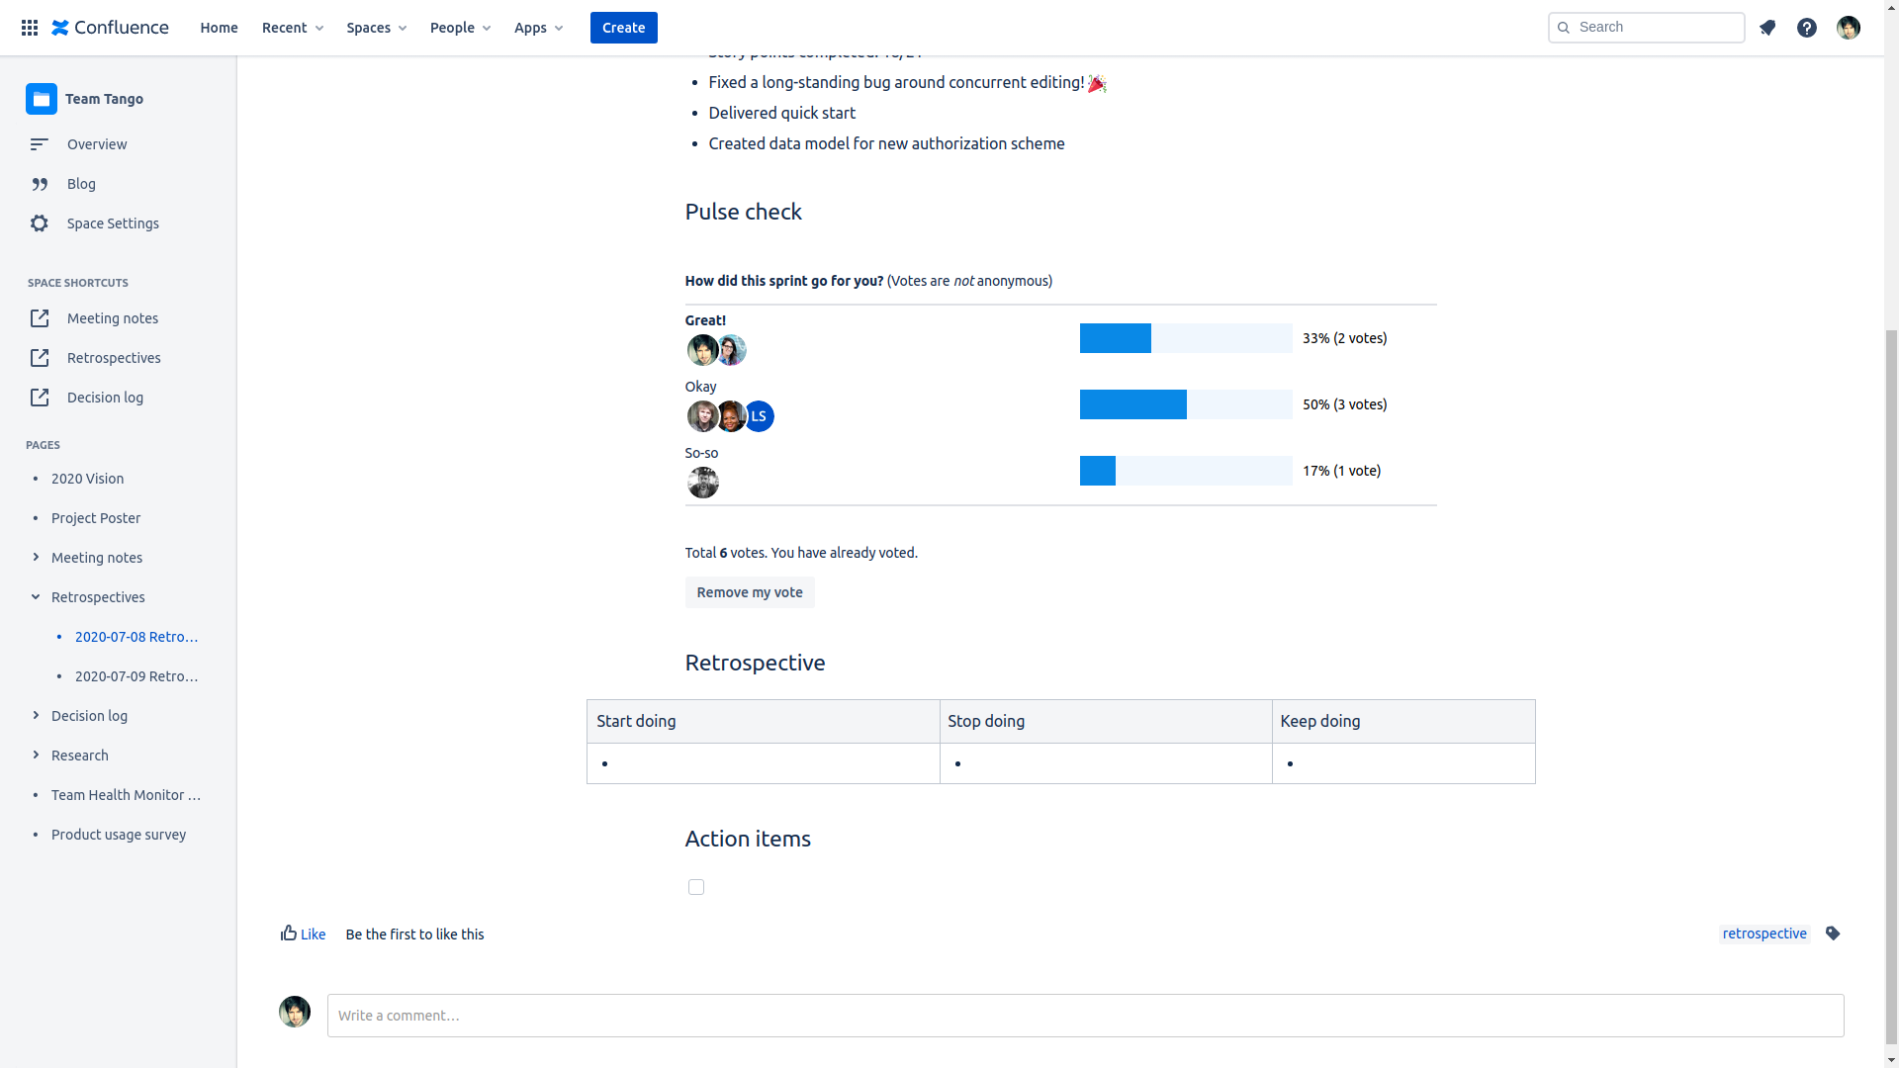Click the label tag icon beside retrospective

(x=1833, y=934)
